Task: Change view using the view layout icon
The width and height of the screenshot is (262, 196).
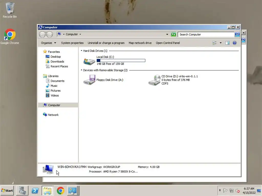Action: pyautogui.click(x=215, y=43)
